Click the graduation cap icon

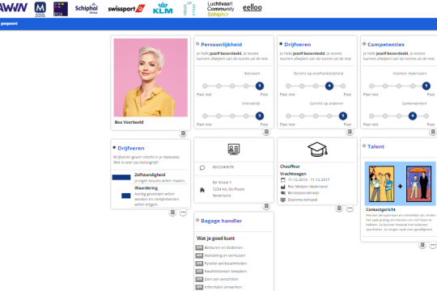[317, 150]
